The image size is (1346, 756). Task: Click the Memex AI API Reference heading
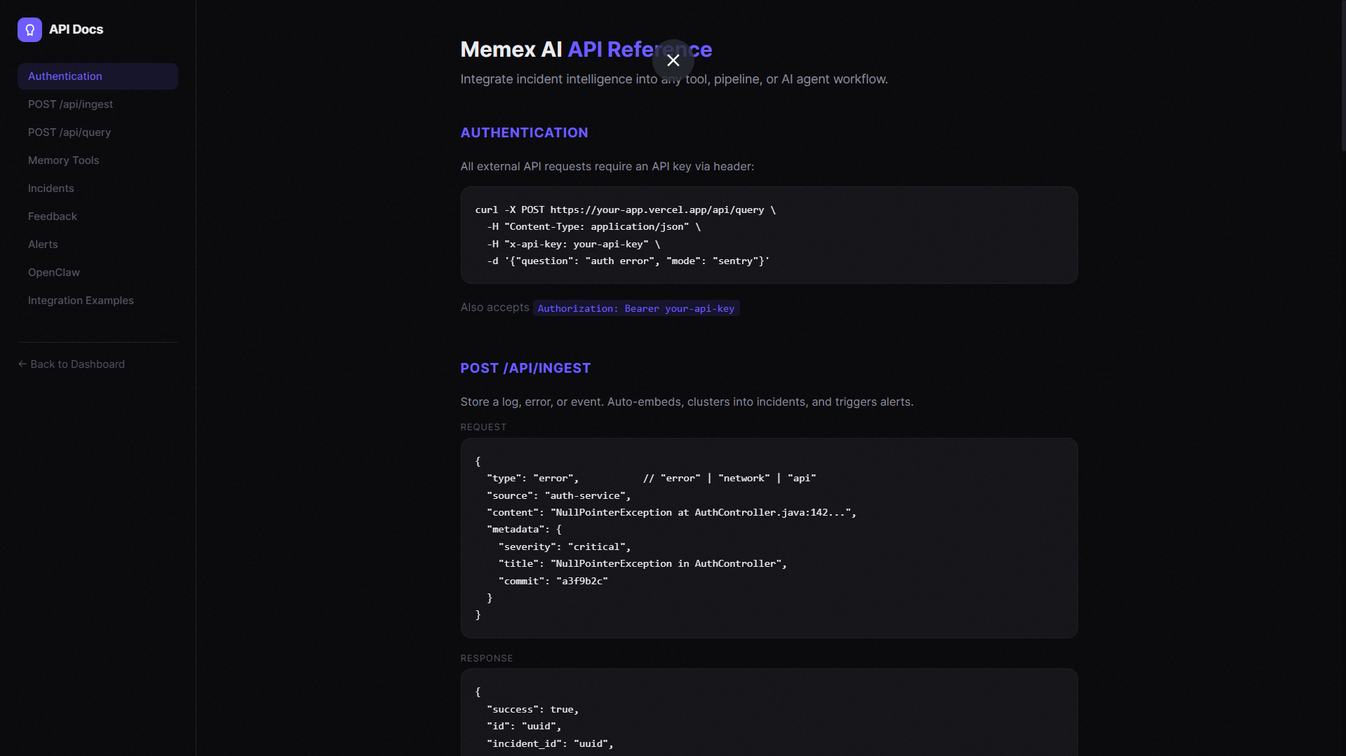click(x=586, y=50)
